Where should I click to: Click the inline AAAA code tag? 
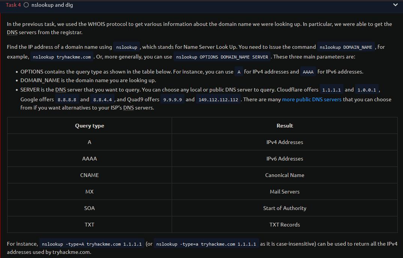(x=308, y=72)
